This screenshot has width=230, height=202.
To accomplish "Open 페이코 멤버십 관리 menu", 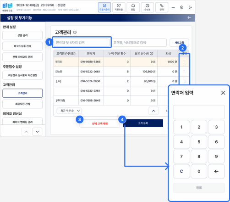I will (22, 122).
